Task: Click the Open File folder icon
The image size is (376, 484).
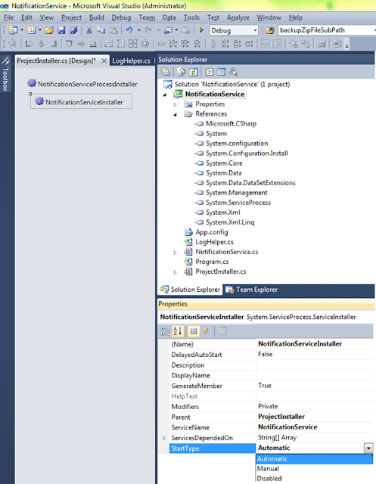Action: 49,30
